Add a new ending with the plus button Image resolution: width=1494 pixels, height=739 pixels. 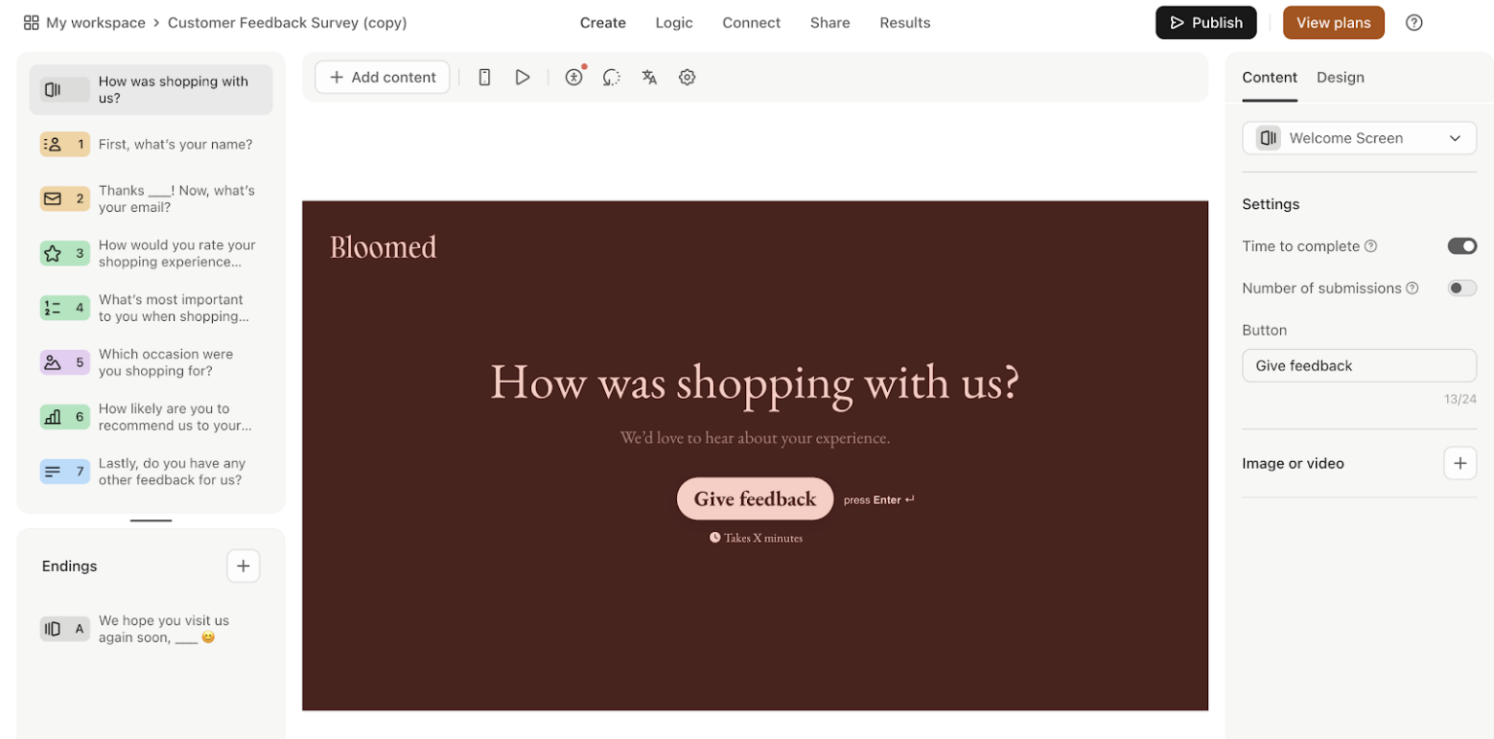pyautogui.click(x=243, y=565)
